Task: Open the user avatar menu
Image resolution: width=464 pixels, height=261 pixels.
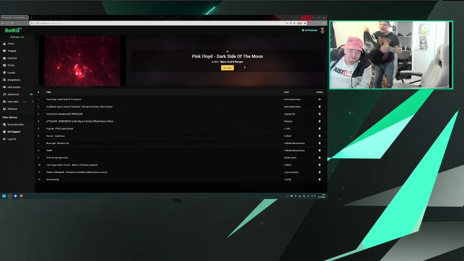Action: [322, 30]
